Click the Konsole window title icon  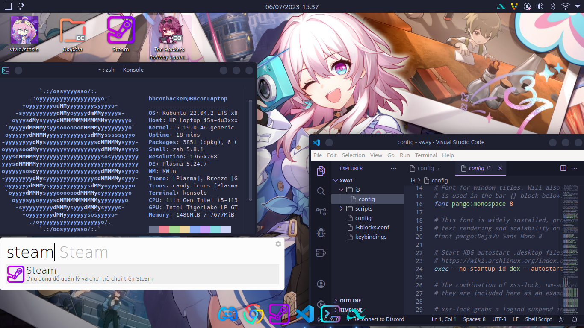[x=6, y=70]
